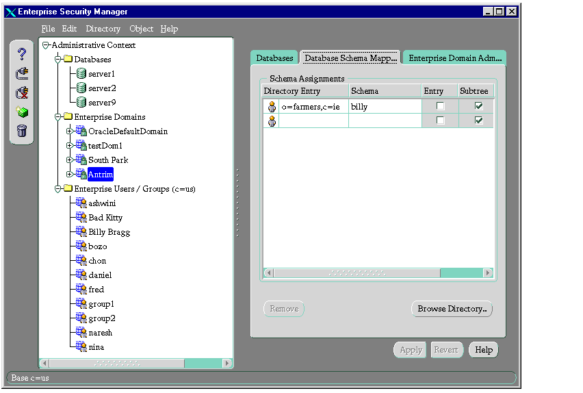Open the Directory menu

click(103, 29)
